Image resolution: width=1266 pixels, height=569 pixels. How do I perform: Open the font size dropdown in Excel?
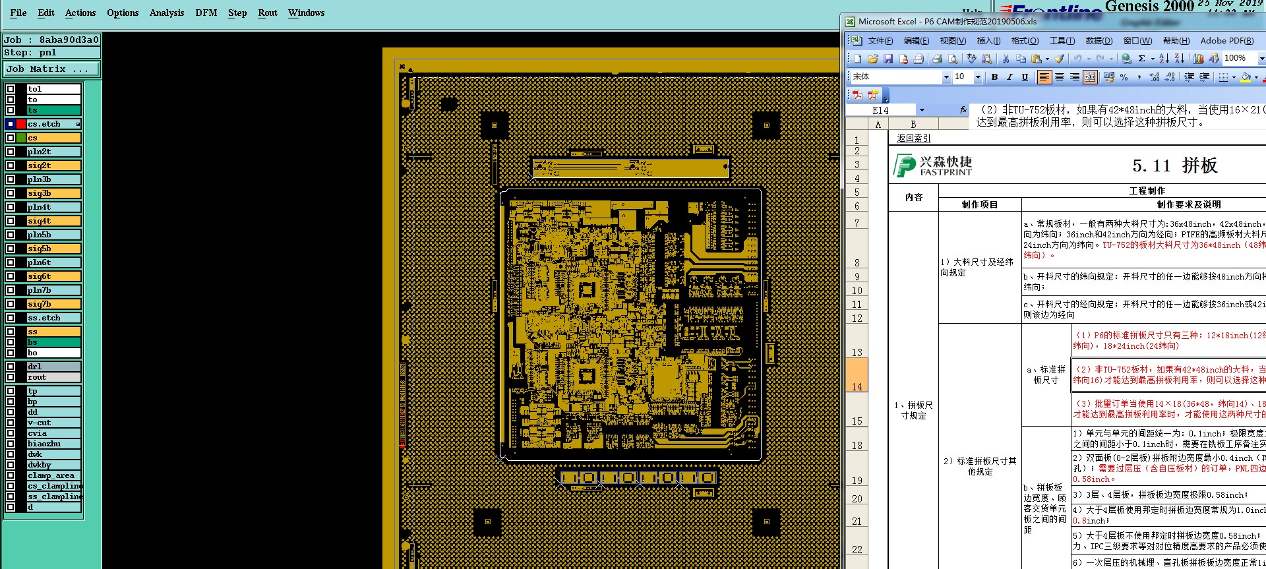click(x=978, y=77)
